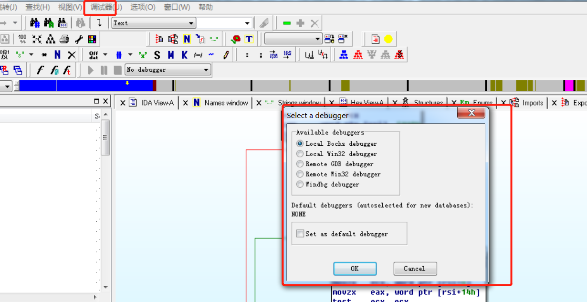The width and height of the screenshot is (587, 302).
Task: Click the blue hierarchy graph icon
Action: [344, 55]
